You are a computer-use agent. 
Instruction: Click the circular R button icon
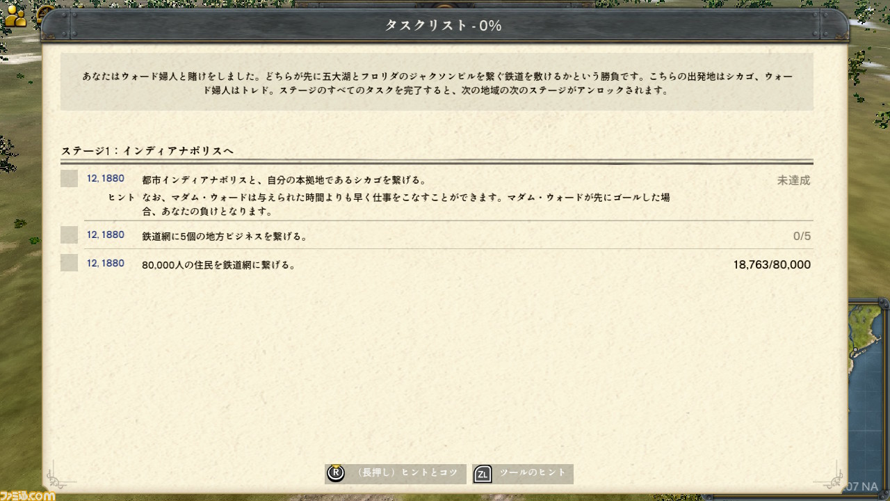pos(336,473)
